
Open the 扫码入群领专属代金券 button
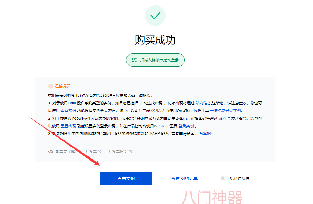155,60
